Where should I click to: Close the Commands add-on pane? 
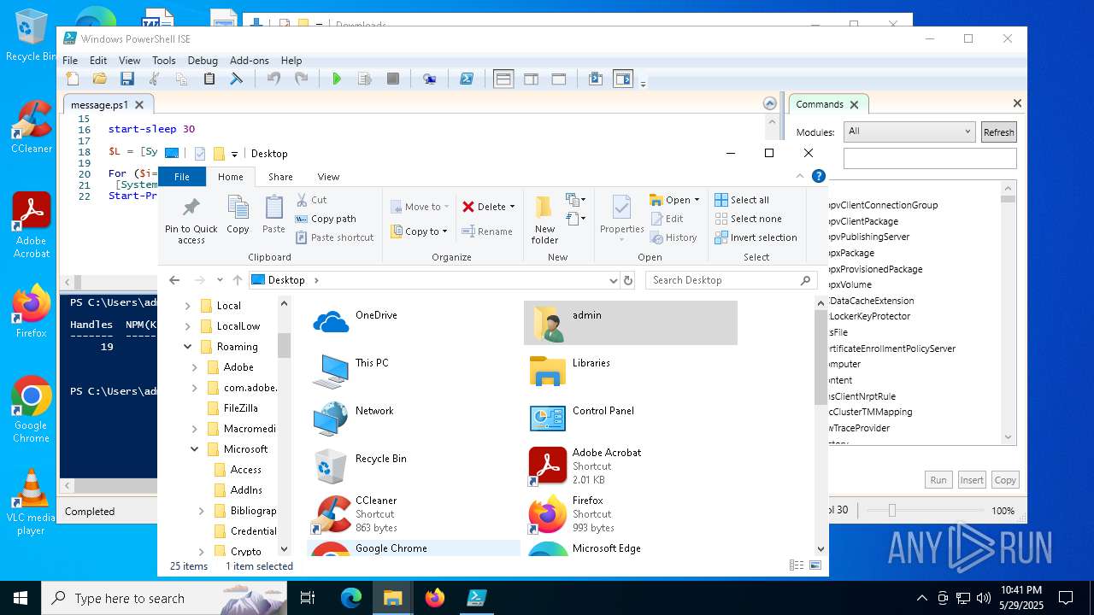point(1017,103)
